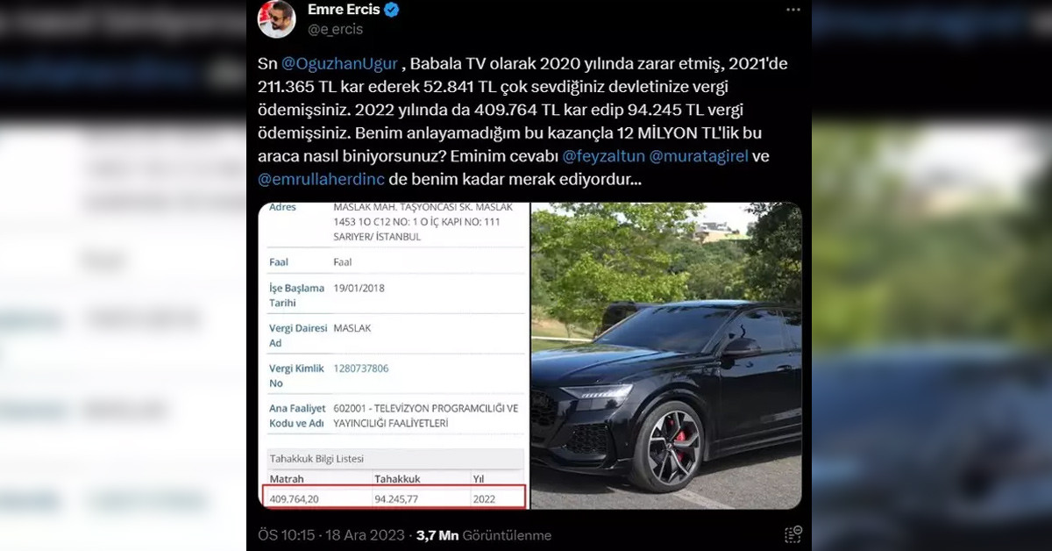Image resolution: width=1052 pixels, height=551 pixels.
Task: Click the Tahakkuk Bilgi Listesi header
Action: 316,458
